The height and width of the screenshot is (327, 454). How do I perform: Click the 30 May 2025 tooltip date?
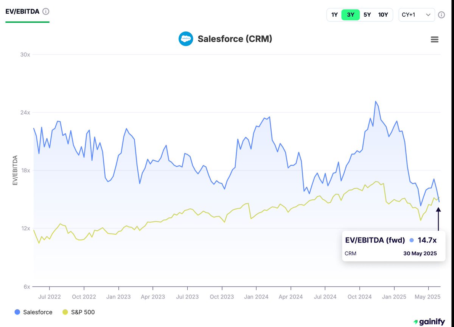coord(420,253)
